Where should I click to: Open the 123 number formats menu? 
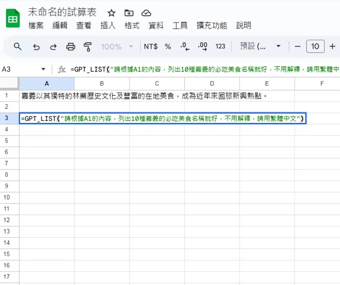coord(220,46)
